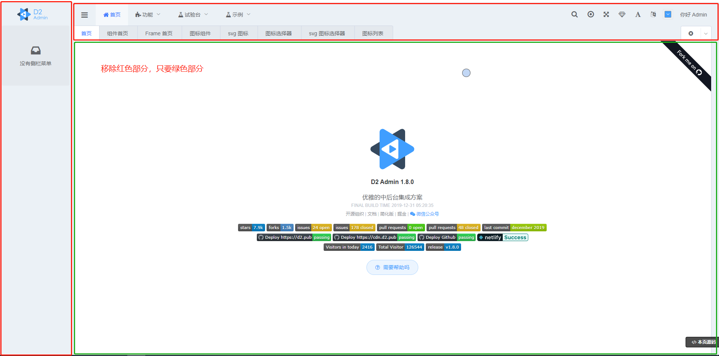Open the font size 'A' icon
719x356 pixels.
[x=638, y=14]
